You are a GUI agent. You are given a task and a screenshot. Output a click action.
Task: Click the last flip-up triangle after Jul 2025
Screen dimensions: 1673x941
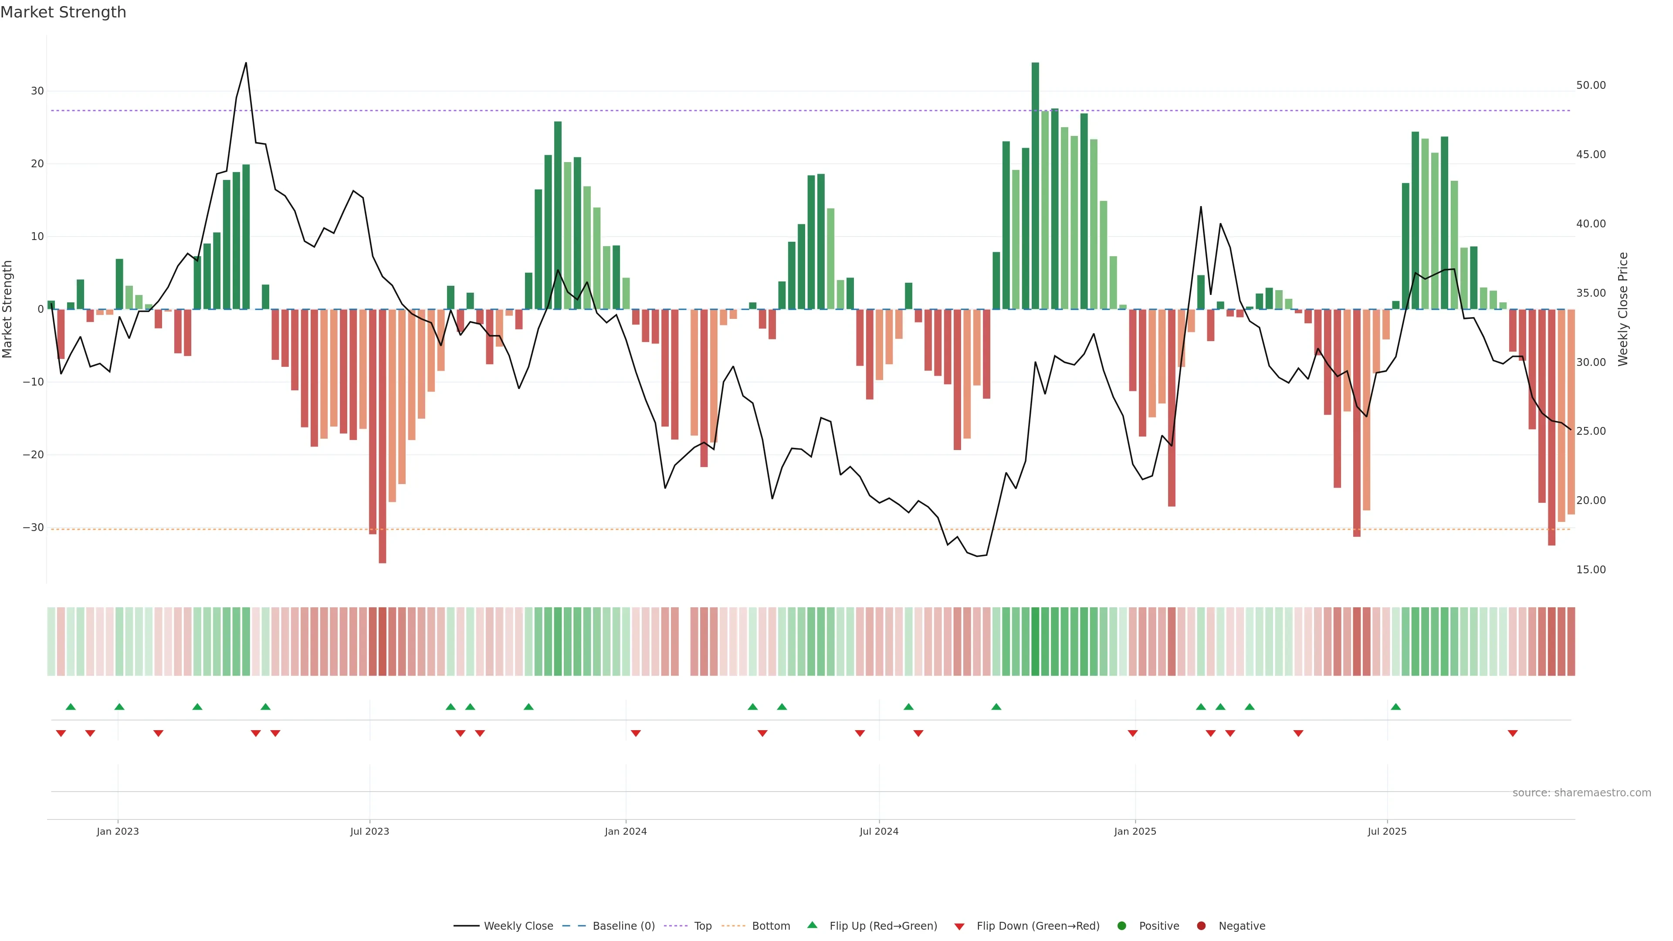(x=1395, y=707)
